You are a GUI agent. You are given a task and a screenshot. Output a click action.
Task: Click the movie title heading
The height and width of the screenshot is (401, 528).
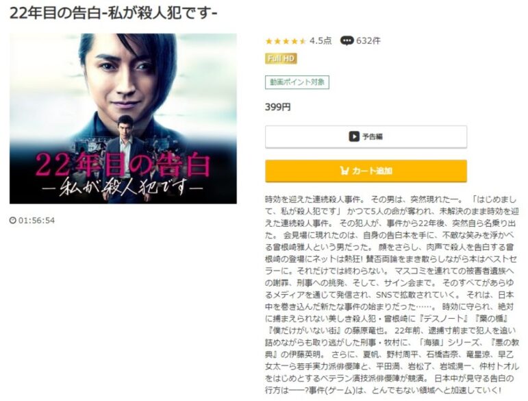point(114,13)
